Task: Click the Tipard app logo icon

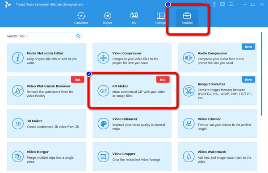Action: pyautogui.click(x=8, y=4)
